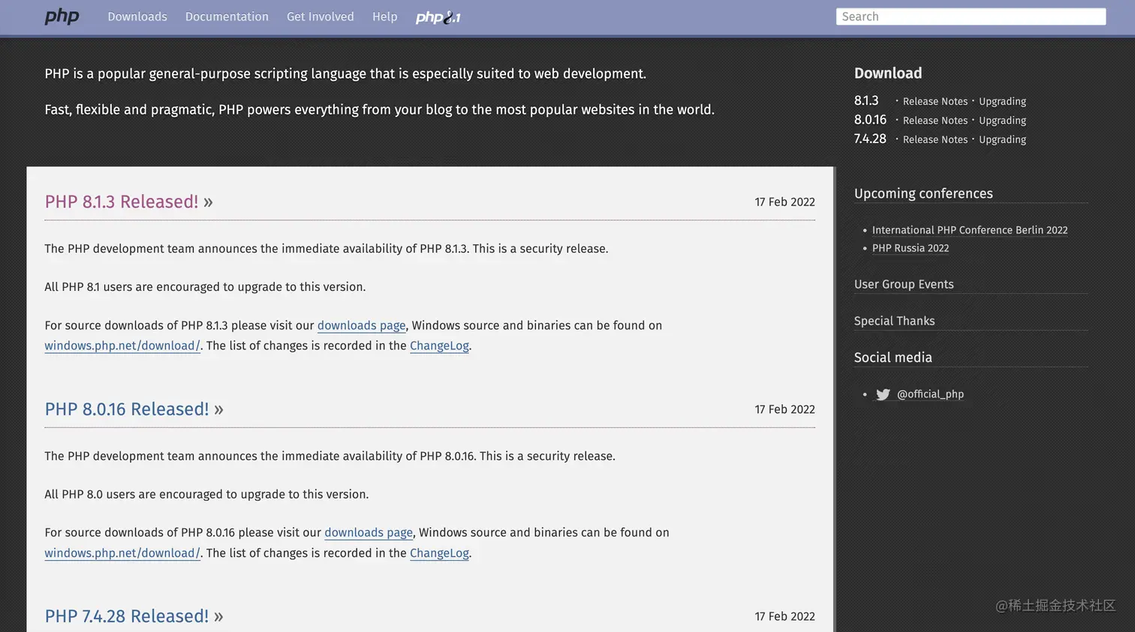Click 'All PHP 8.0 users are encouraged' sentence
Screen dimensions: 1135x632
pyautogui.click(x=206, y=495)
